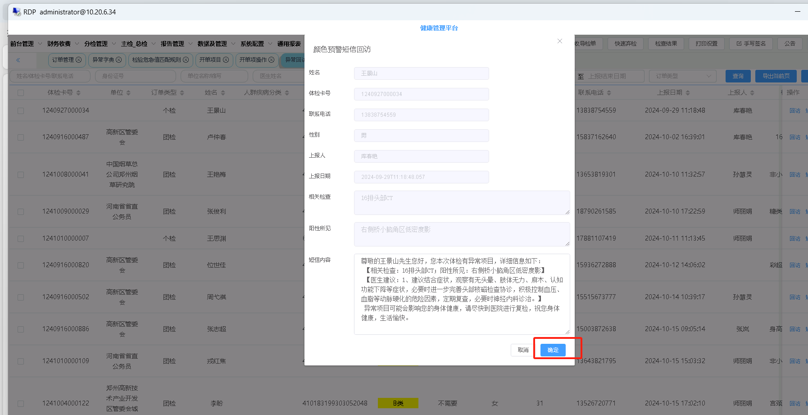Click the double-chevron tab scroll-left icon
This screenshot has width=808, height=415.
click(18, 60)
